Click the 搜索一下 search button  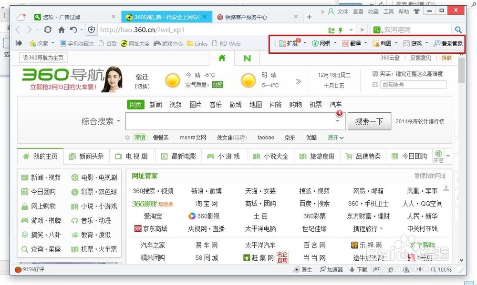click(x=369, y=121)
